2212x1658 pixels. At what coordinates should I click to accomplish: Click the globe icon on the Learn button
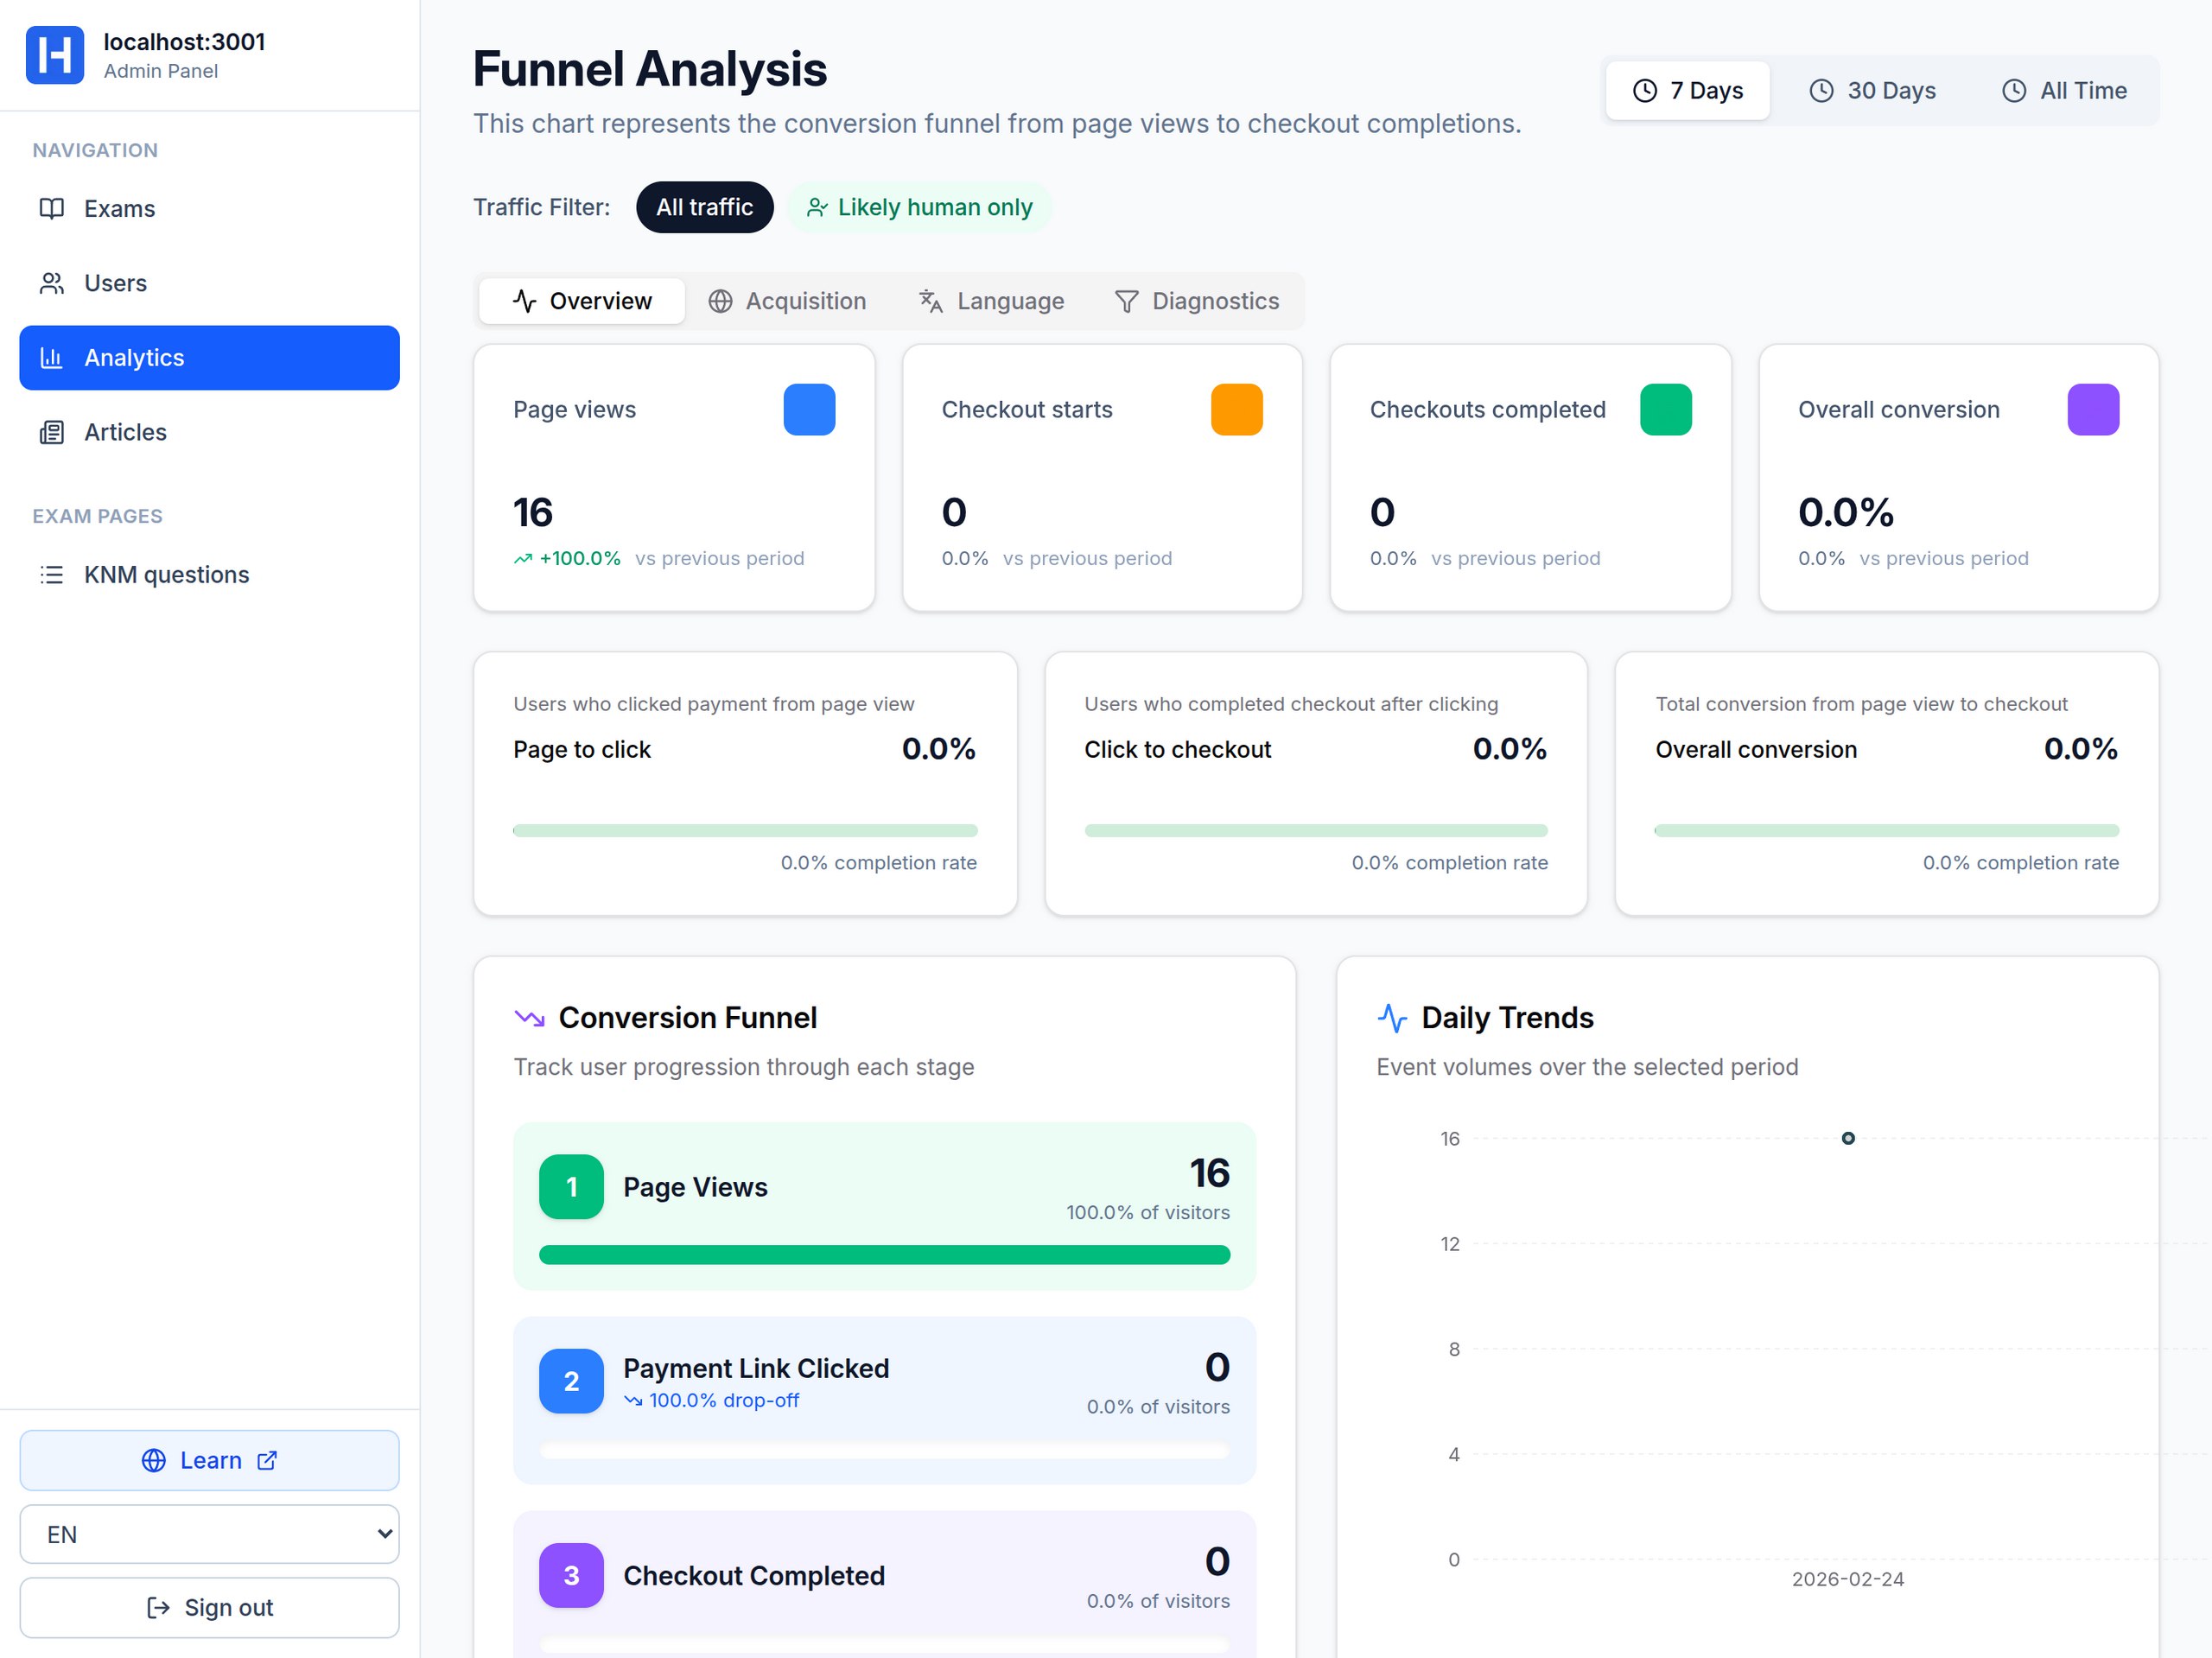[153, 1460]
